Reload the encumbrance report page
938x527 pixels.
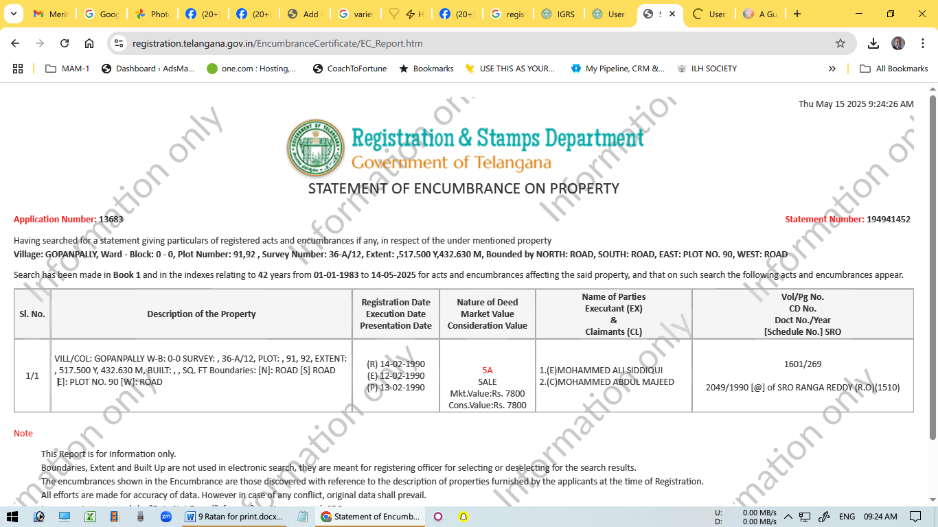point(65,43)
